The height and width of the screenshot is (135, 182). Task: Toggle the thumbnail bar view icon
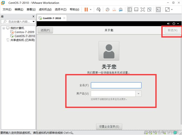[x=136, y=10]
